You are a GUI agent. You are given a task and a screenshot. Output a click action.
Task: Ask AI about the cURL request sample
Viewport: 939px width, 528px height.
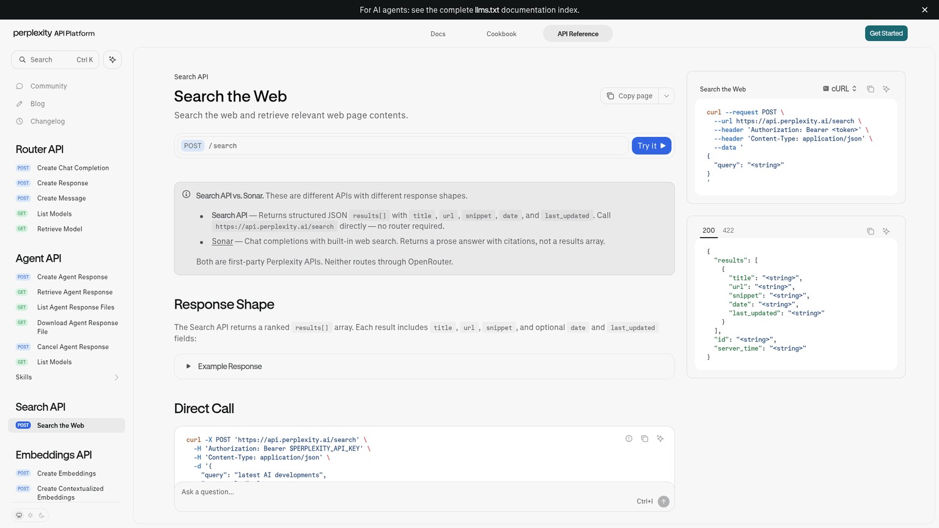[886, 89]
